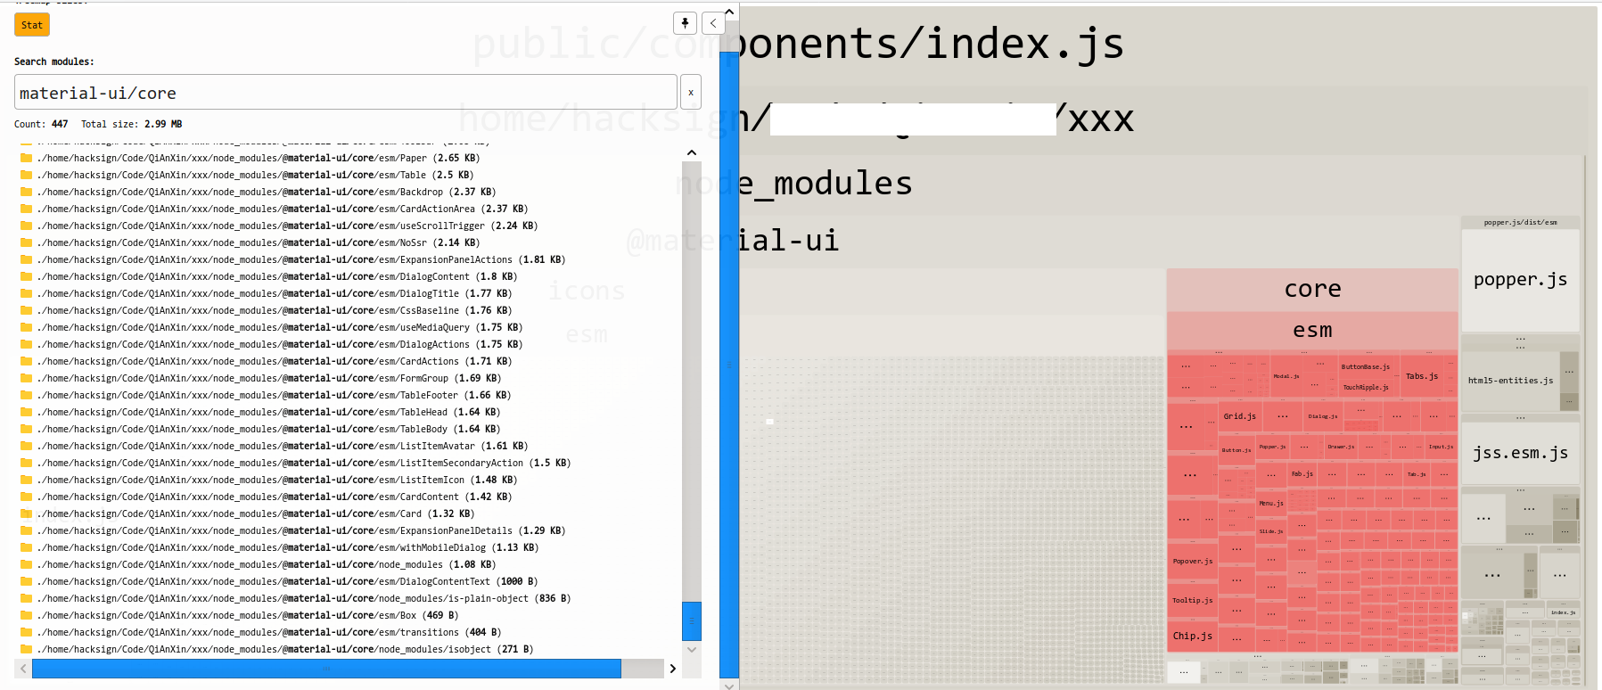The height and width of the screenshot is (690, 1602).
Task: Click the Fab.js treemap cell
Action: coord(1302,473)
